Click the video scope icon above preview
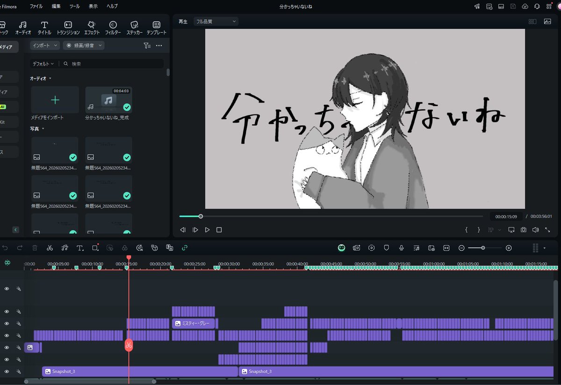 [x=547, y=22]
